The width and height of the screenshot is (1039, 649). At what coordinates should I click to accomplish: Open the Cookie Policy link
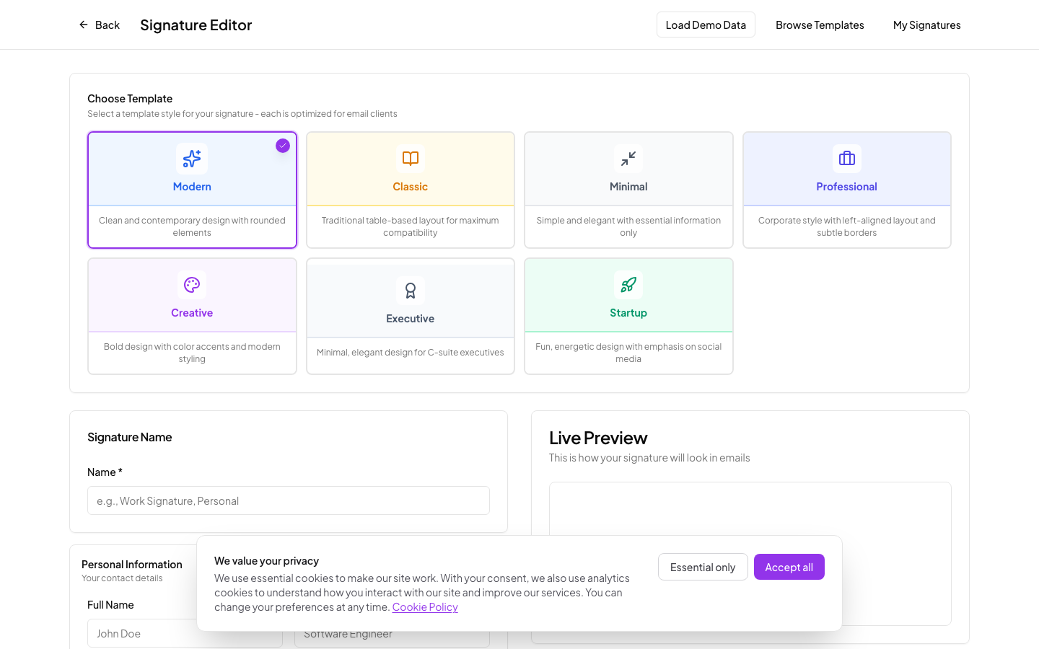[425, 606]
